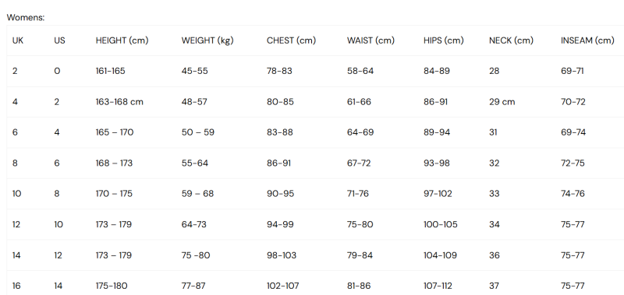
Task: Click neck value 36 in UK 14 row
Action: (495, 255)
